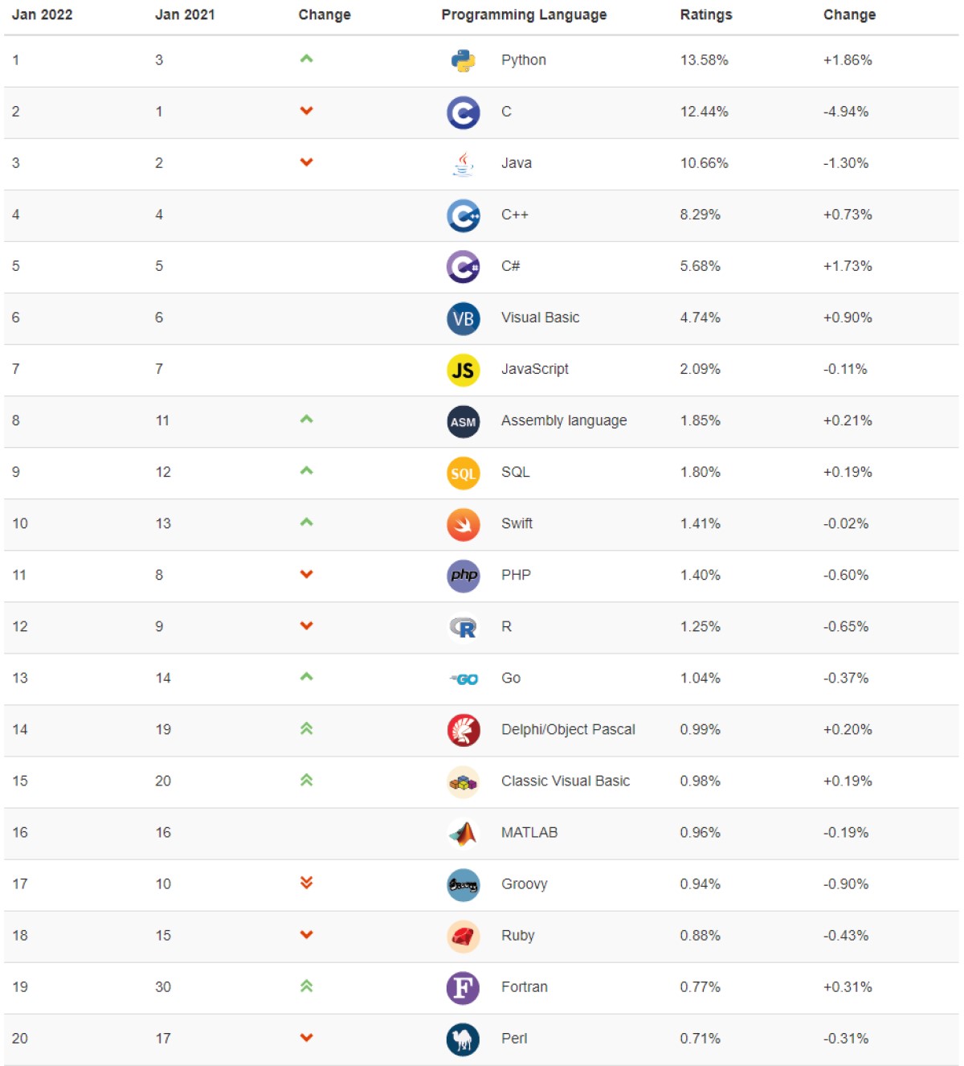Click the red Delphi/Object Pascal icon
Viewport: 964px width, 1066px height.
(464, 730)
